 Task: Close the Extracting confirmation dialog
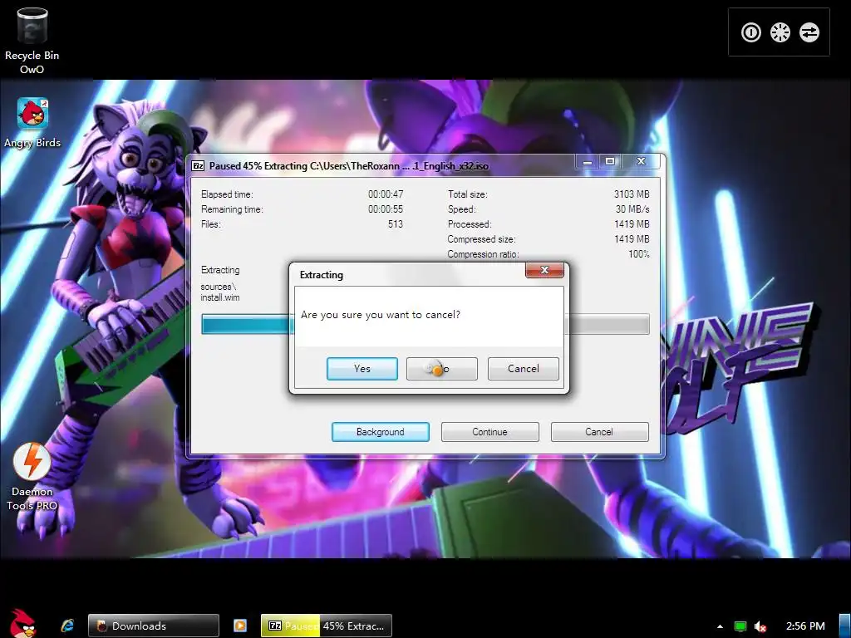coord(544,270)
